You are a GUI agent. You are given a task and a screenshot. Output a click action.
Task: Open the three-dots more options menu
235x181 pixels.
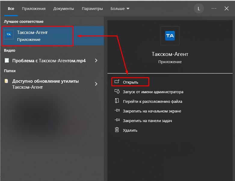pos(214,9)
